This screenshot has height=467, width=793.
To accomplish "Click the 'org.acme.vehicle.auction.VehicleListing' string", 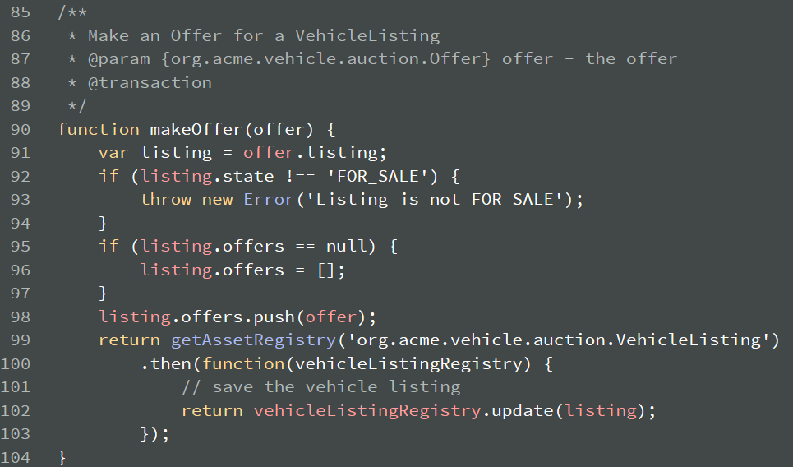I will point(559,340).
